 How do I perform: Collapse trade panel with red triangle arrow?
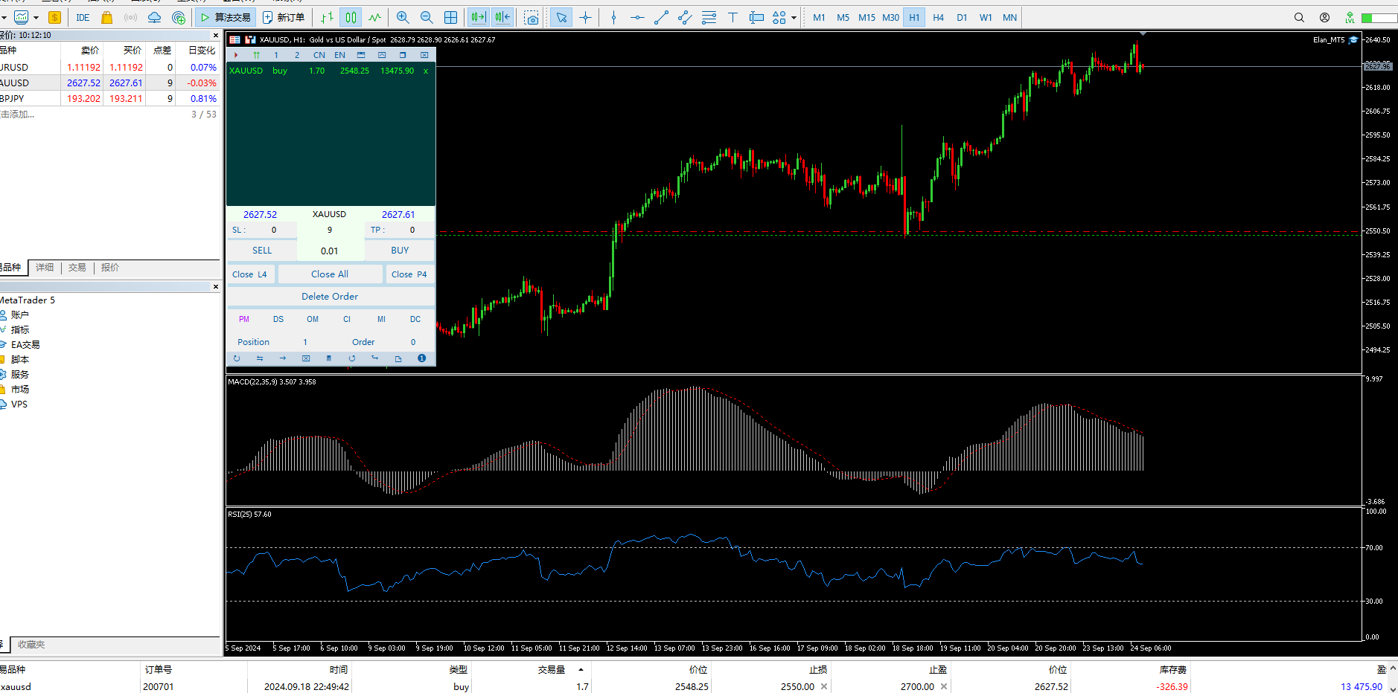coord(236,55)
